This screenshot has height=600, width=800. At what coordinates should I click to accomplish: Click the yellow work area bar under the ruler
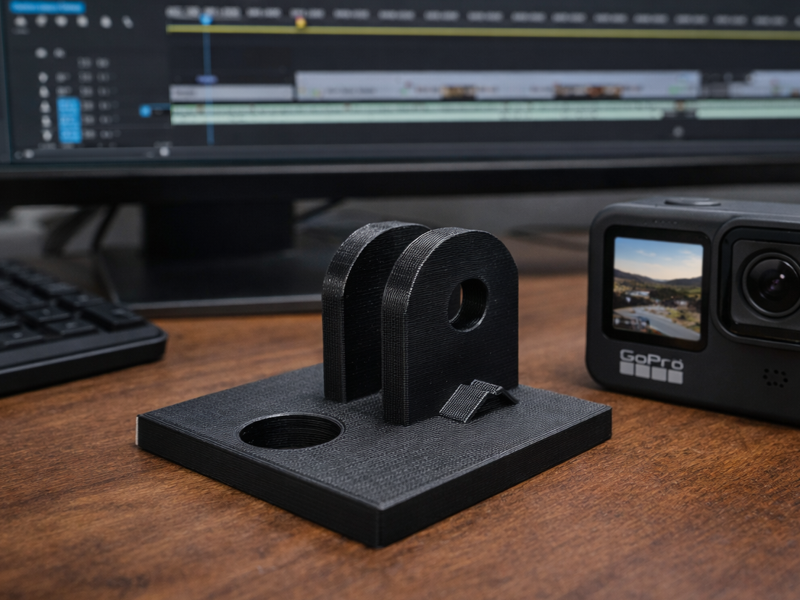[483, 32]
